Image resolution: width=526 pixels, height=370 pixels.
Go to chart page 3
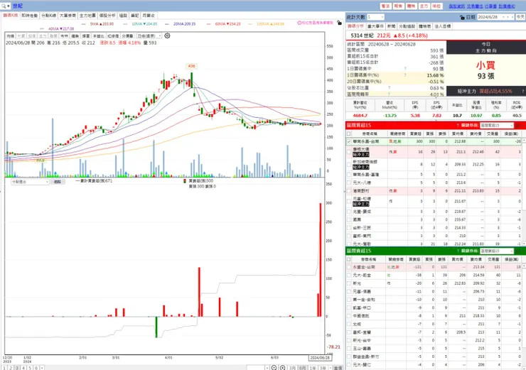click(17, 368)
